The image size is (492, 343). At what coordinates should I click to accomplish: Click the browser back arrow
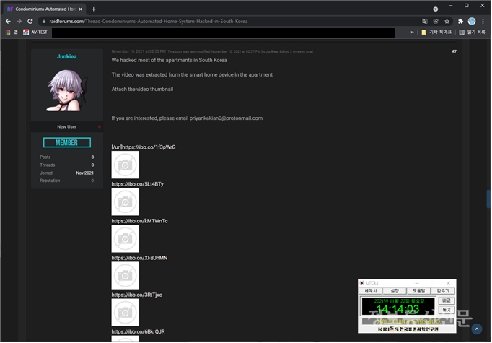click(x=8, y=22)
